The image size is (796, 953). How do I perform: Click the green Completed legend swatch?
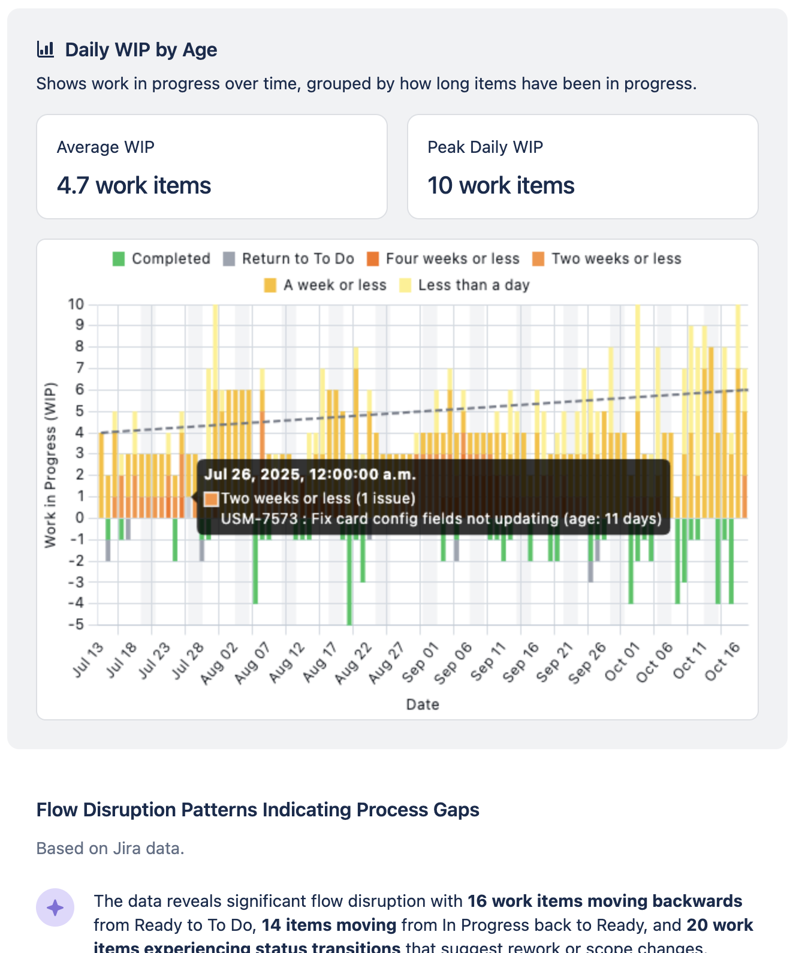[119, 259]
